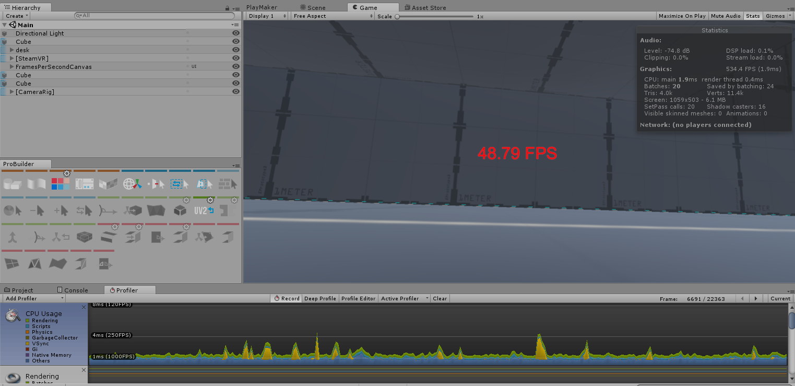Switch to the Console tab
The height and width of the screenshot is (386, 795).
click(x=76, y=290)
